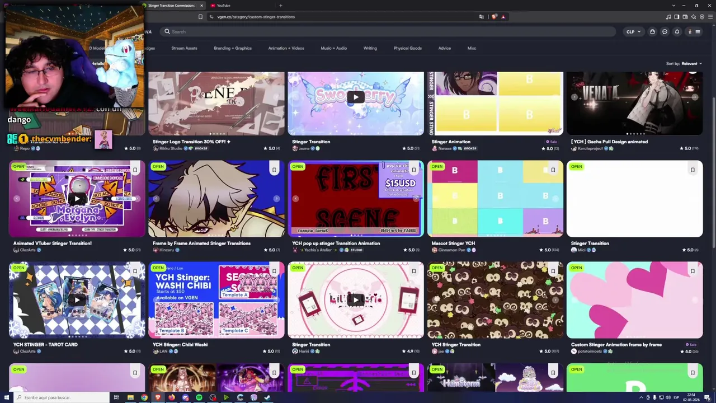
Task: Open the Brave Leo AI sparkle icon
Action: 694,17
